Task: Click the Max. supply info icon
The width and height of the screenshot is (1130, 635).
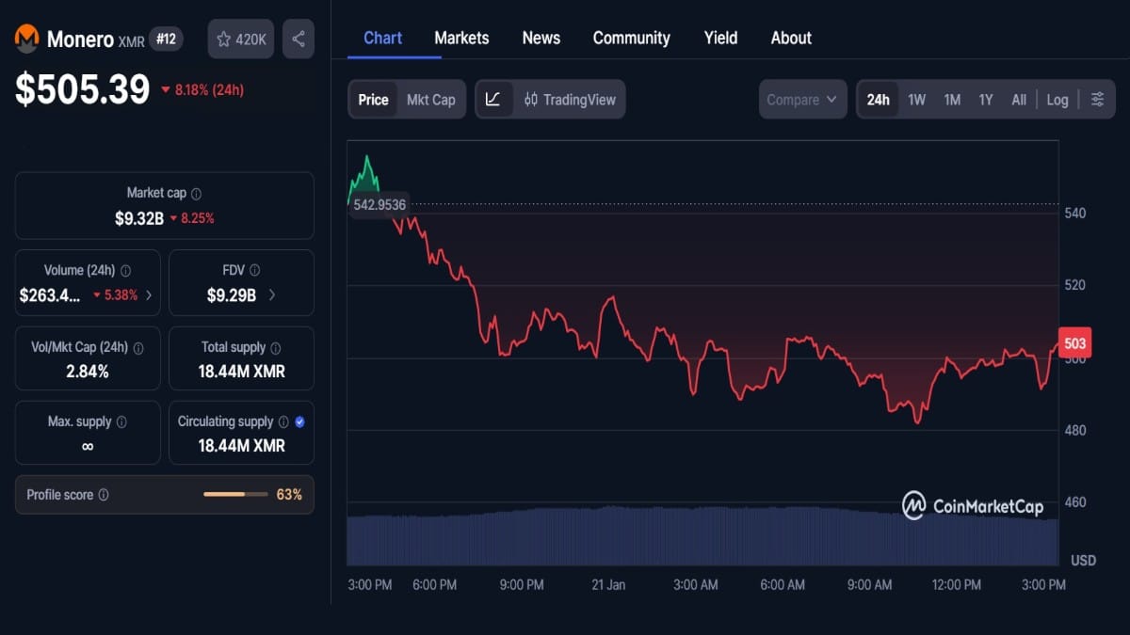Action: [121, 422]
